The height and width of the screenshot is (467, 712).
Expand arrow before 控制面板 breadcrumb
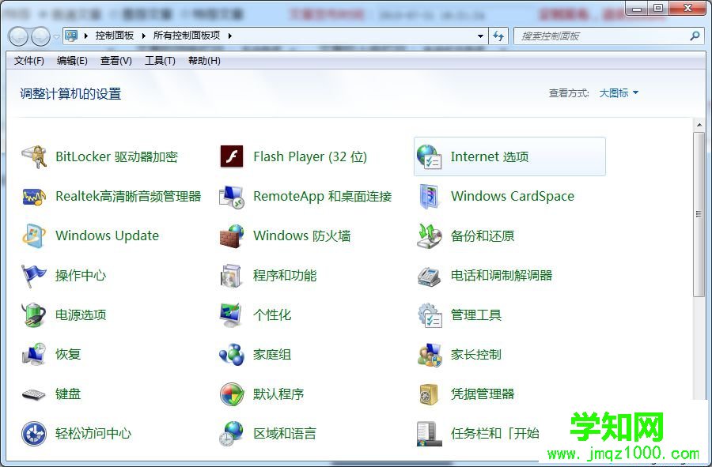[x=85, y=36]
